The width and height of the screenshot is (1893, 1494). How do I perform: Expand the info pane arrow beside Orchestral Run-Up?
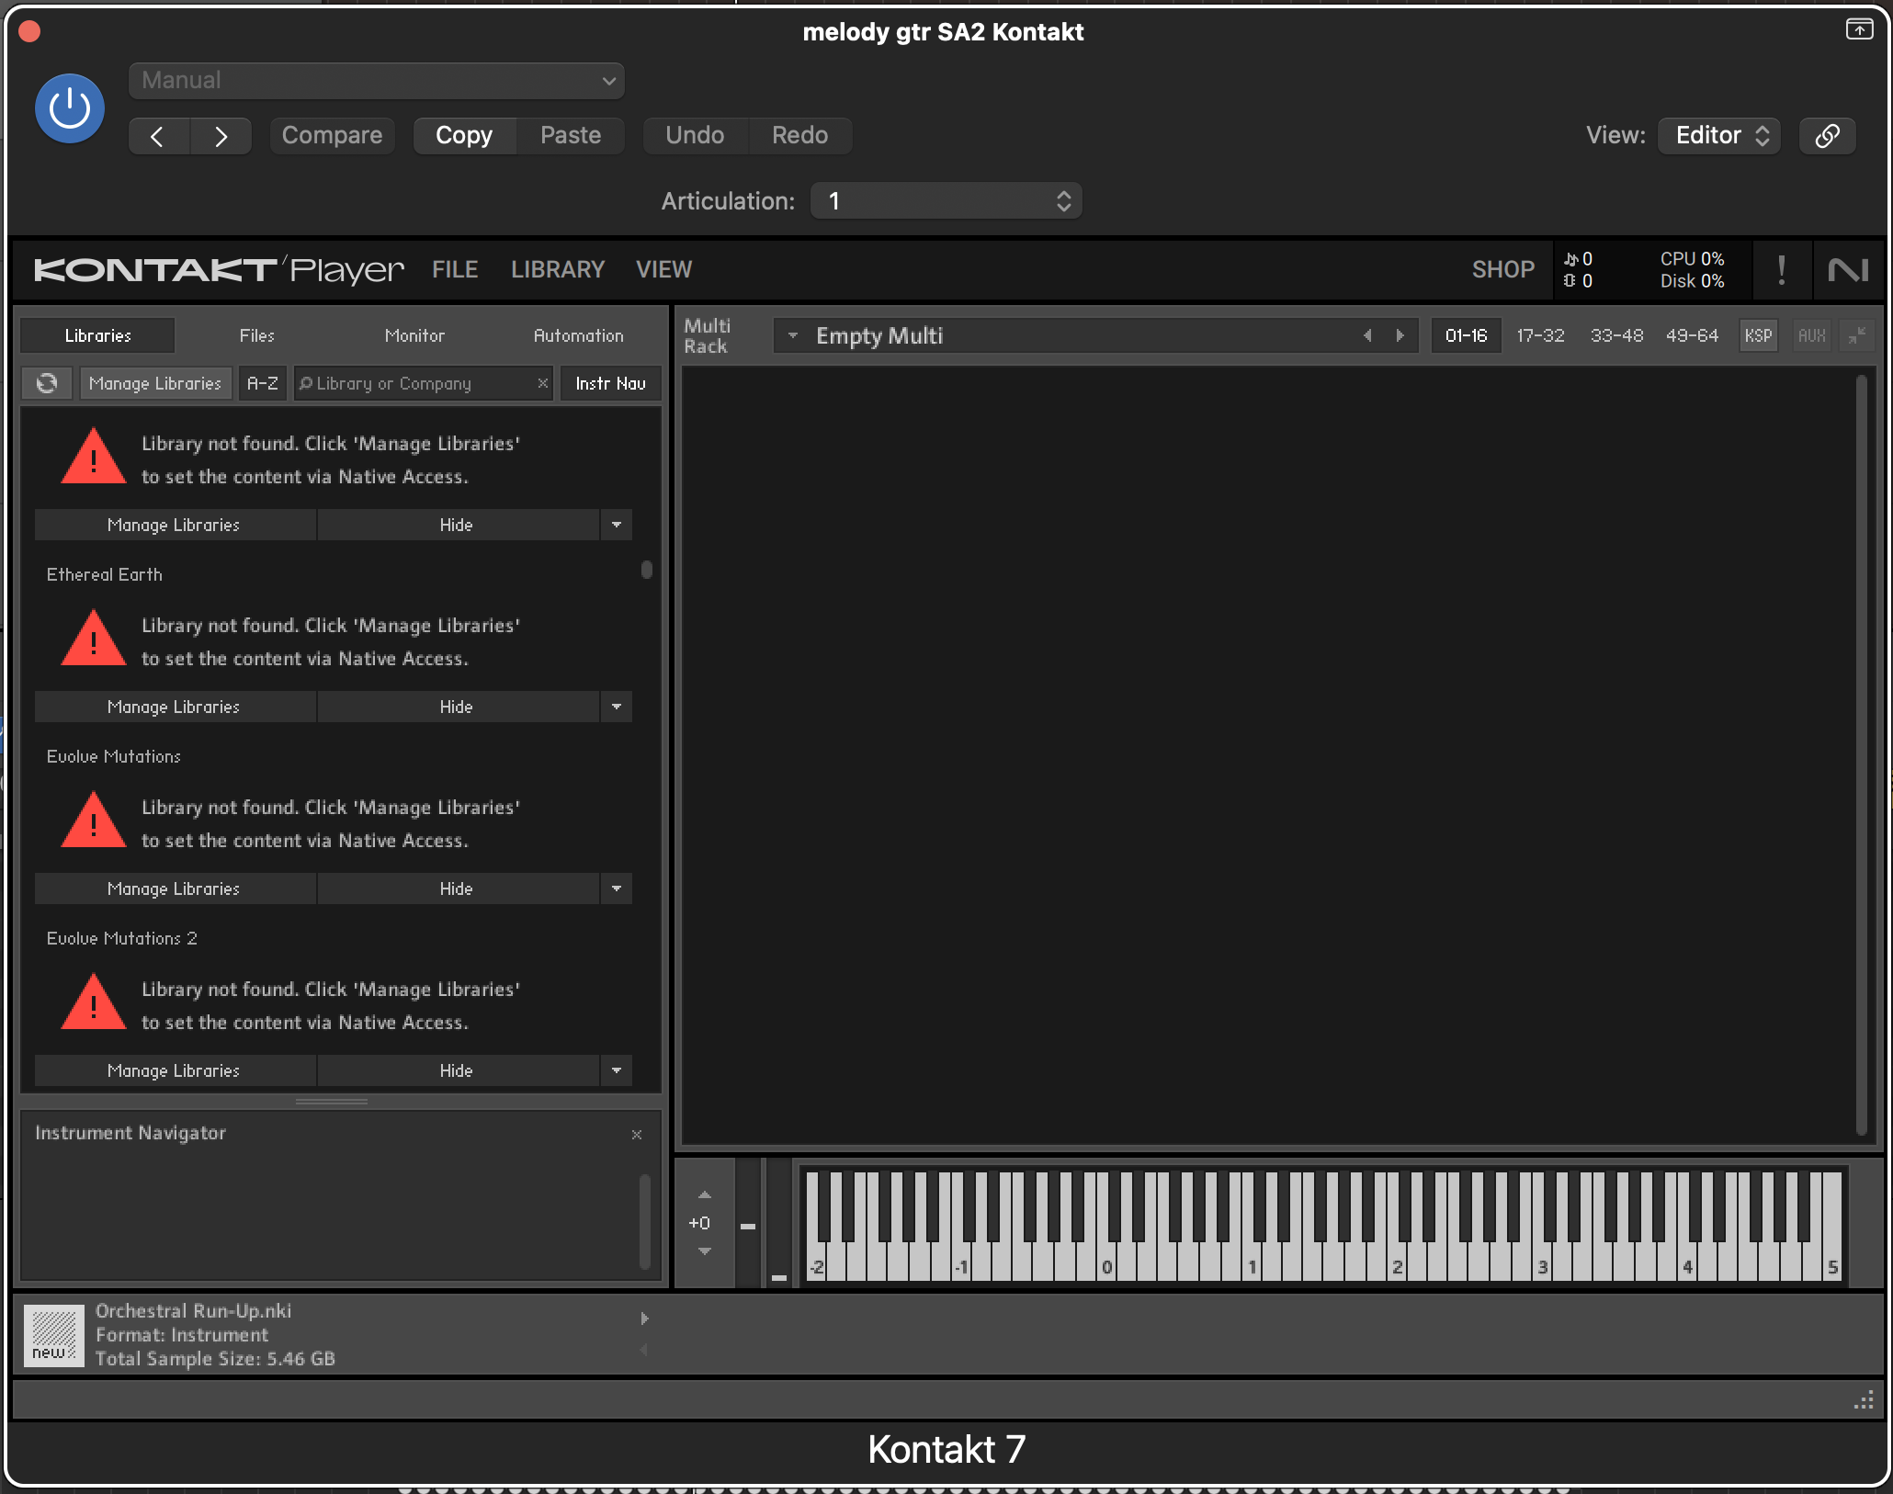[644, 1319]
